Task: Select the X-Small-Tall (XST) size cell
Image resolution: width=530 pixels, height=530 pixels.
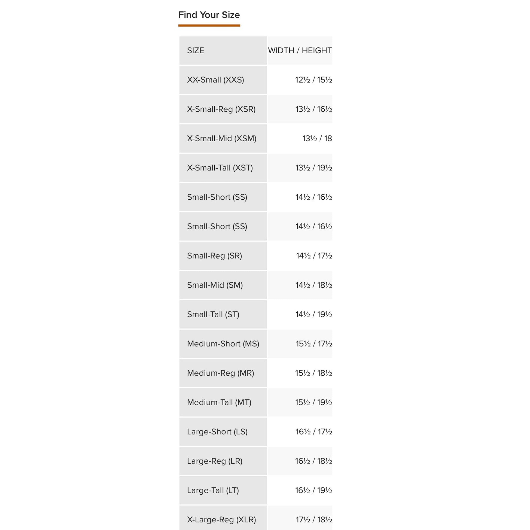Action: (220, 168)
